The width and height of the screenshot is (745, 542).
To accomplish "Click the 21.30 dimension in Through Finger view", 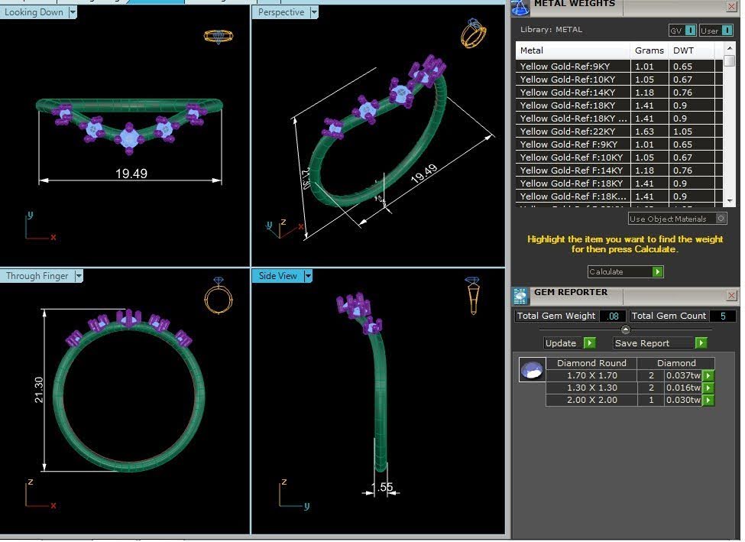I will point(38,390).
